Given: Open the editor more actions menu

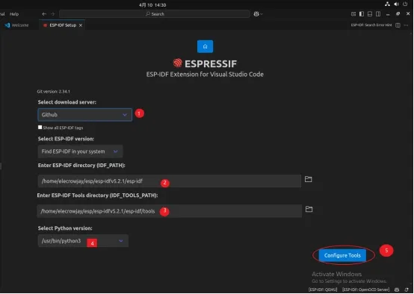Looking at the screenshot, I should [406, 25].
